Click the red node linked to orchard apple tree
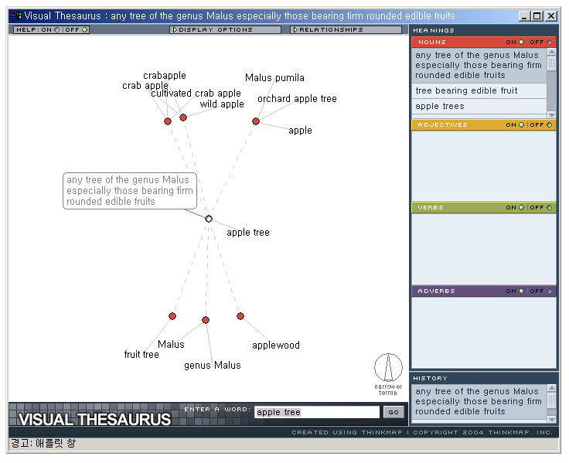Image resolution: width=569 pixels, height=463 pixels. pyautogui.click(x=256, y=121)
